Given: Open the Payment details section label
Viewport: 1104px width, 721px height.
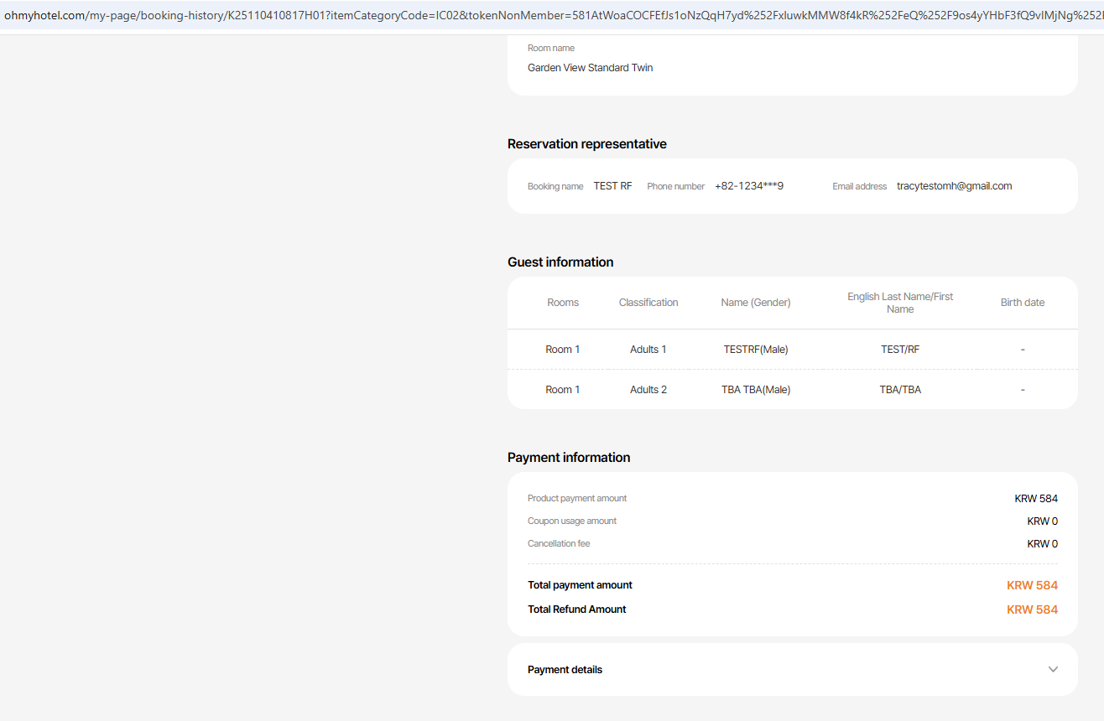Looking at the screenshot, I should [565, 670].
